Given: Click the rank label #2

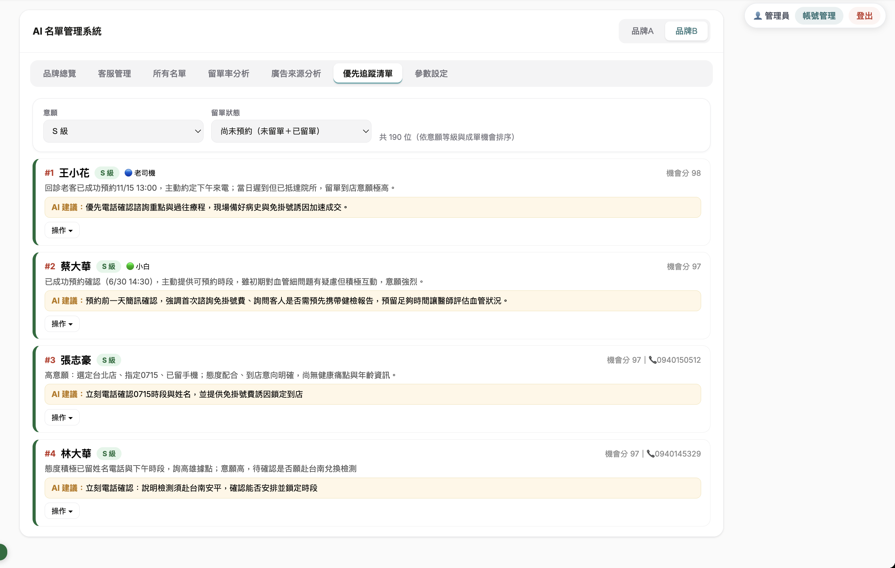Looking at the screenshot, I should [x=50, y=267].
